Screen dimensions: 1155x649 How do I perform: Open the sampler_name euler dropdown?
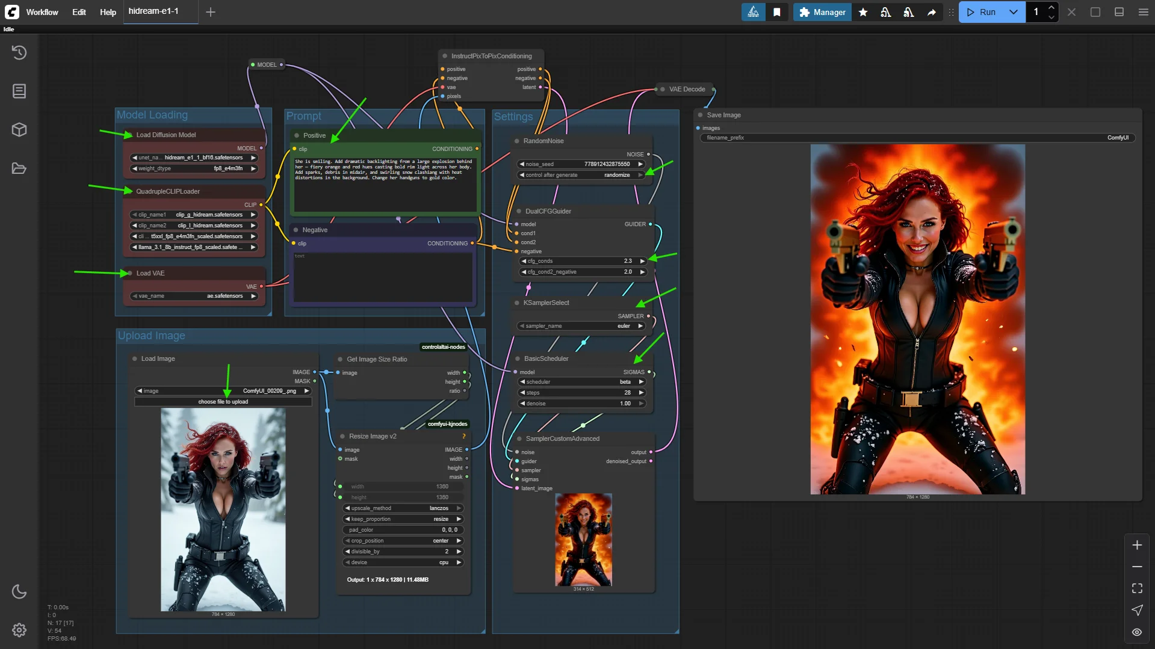581,327
